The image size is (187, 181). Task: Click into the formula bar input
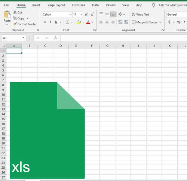tap(124, 38)
